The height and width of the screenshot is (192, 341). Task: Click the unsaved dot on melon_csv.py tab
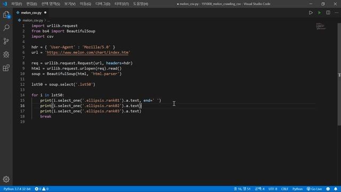[x=45, y=13]
